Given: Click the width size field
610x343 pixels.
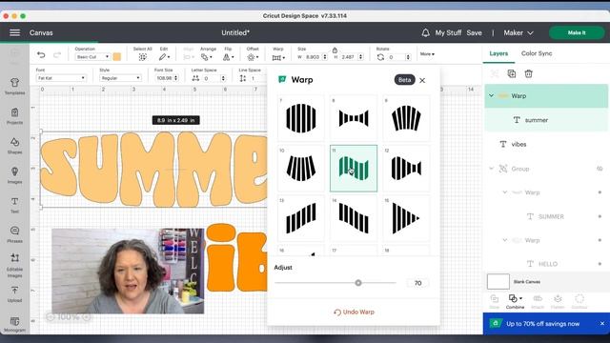Looking at the screenshot, I should click(313, 57).
